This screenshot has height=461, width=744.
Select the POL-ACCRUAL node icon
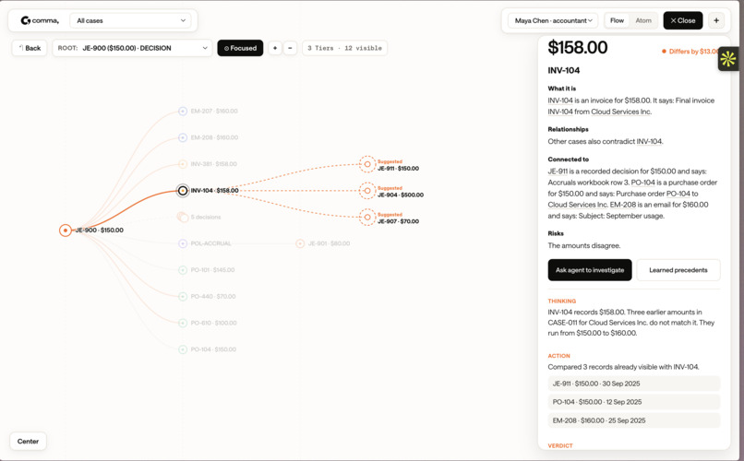pos(183,243)
